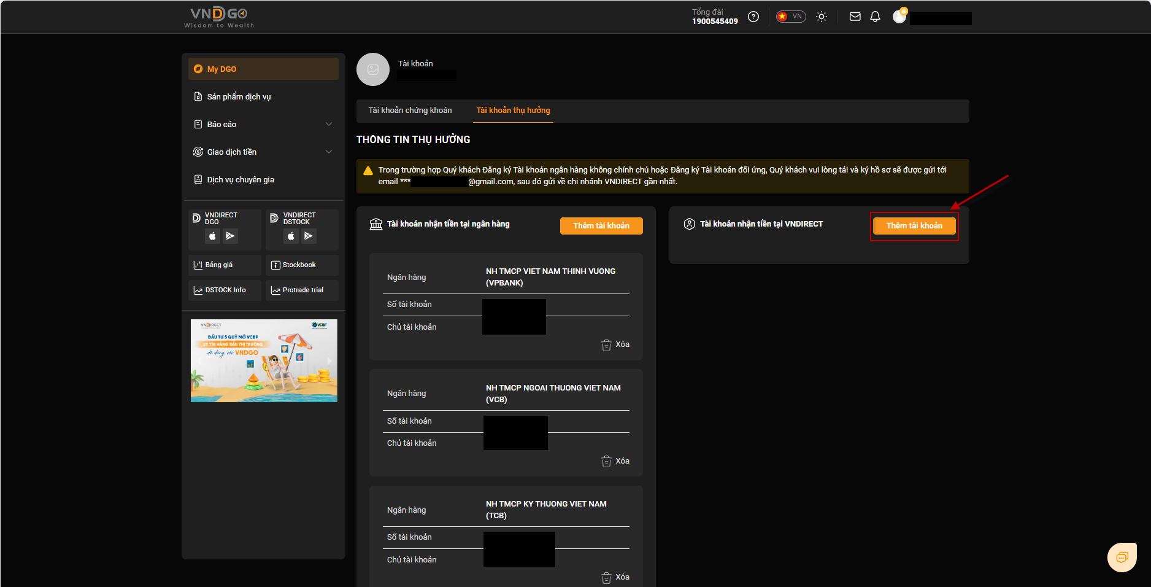Open the mail inbox icon
The width and height of the screenshot is (1151, 587).
click(855, 17)
